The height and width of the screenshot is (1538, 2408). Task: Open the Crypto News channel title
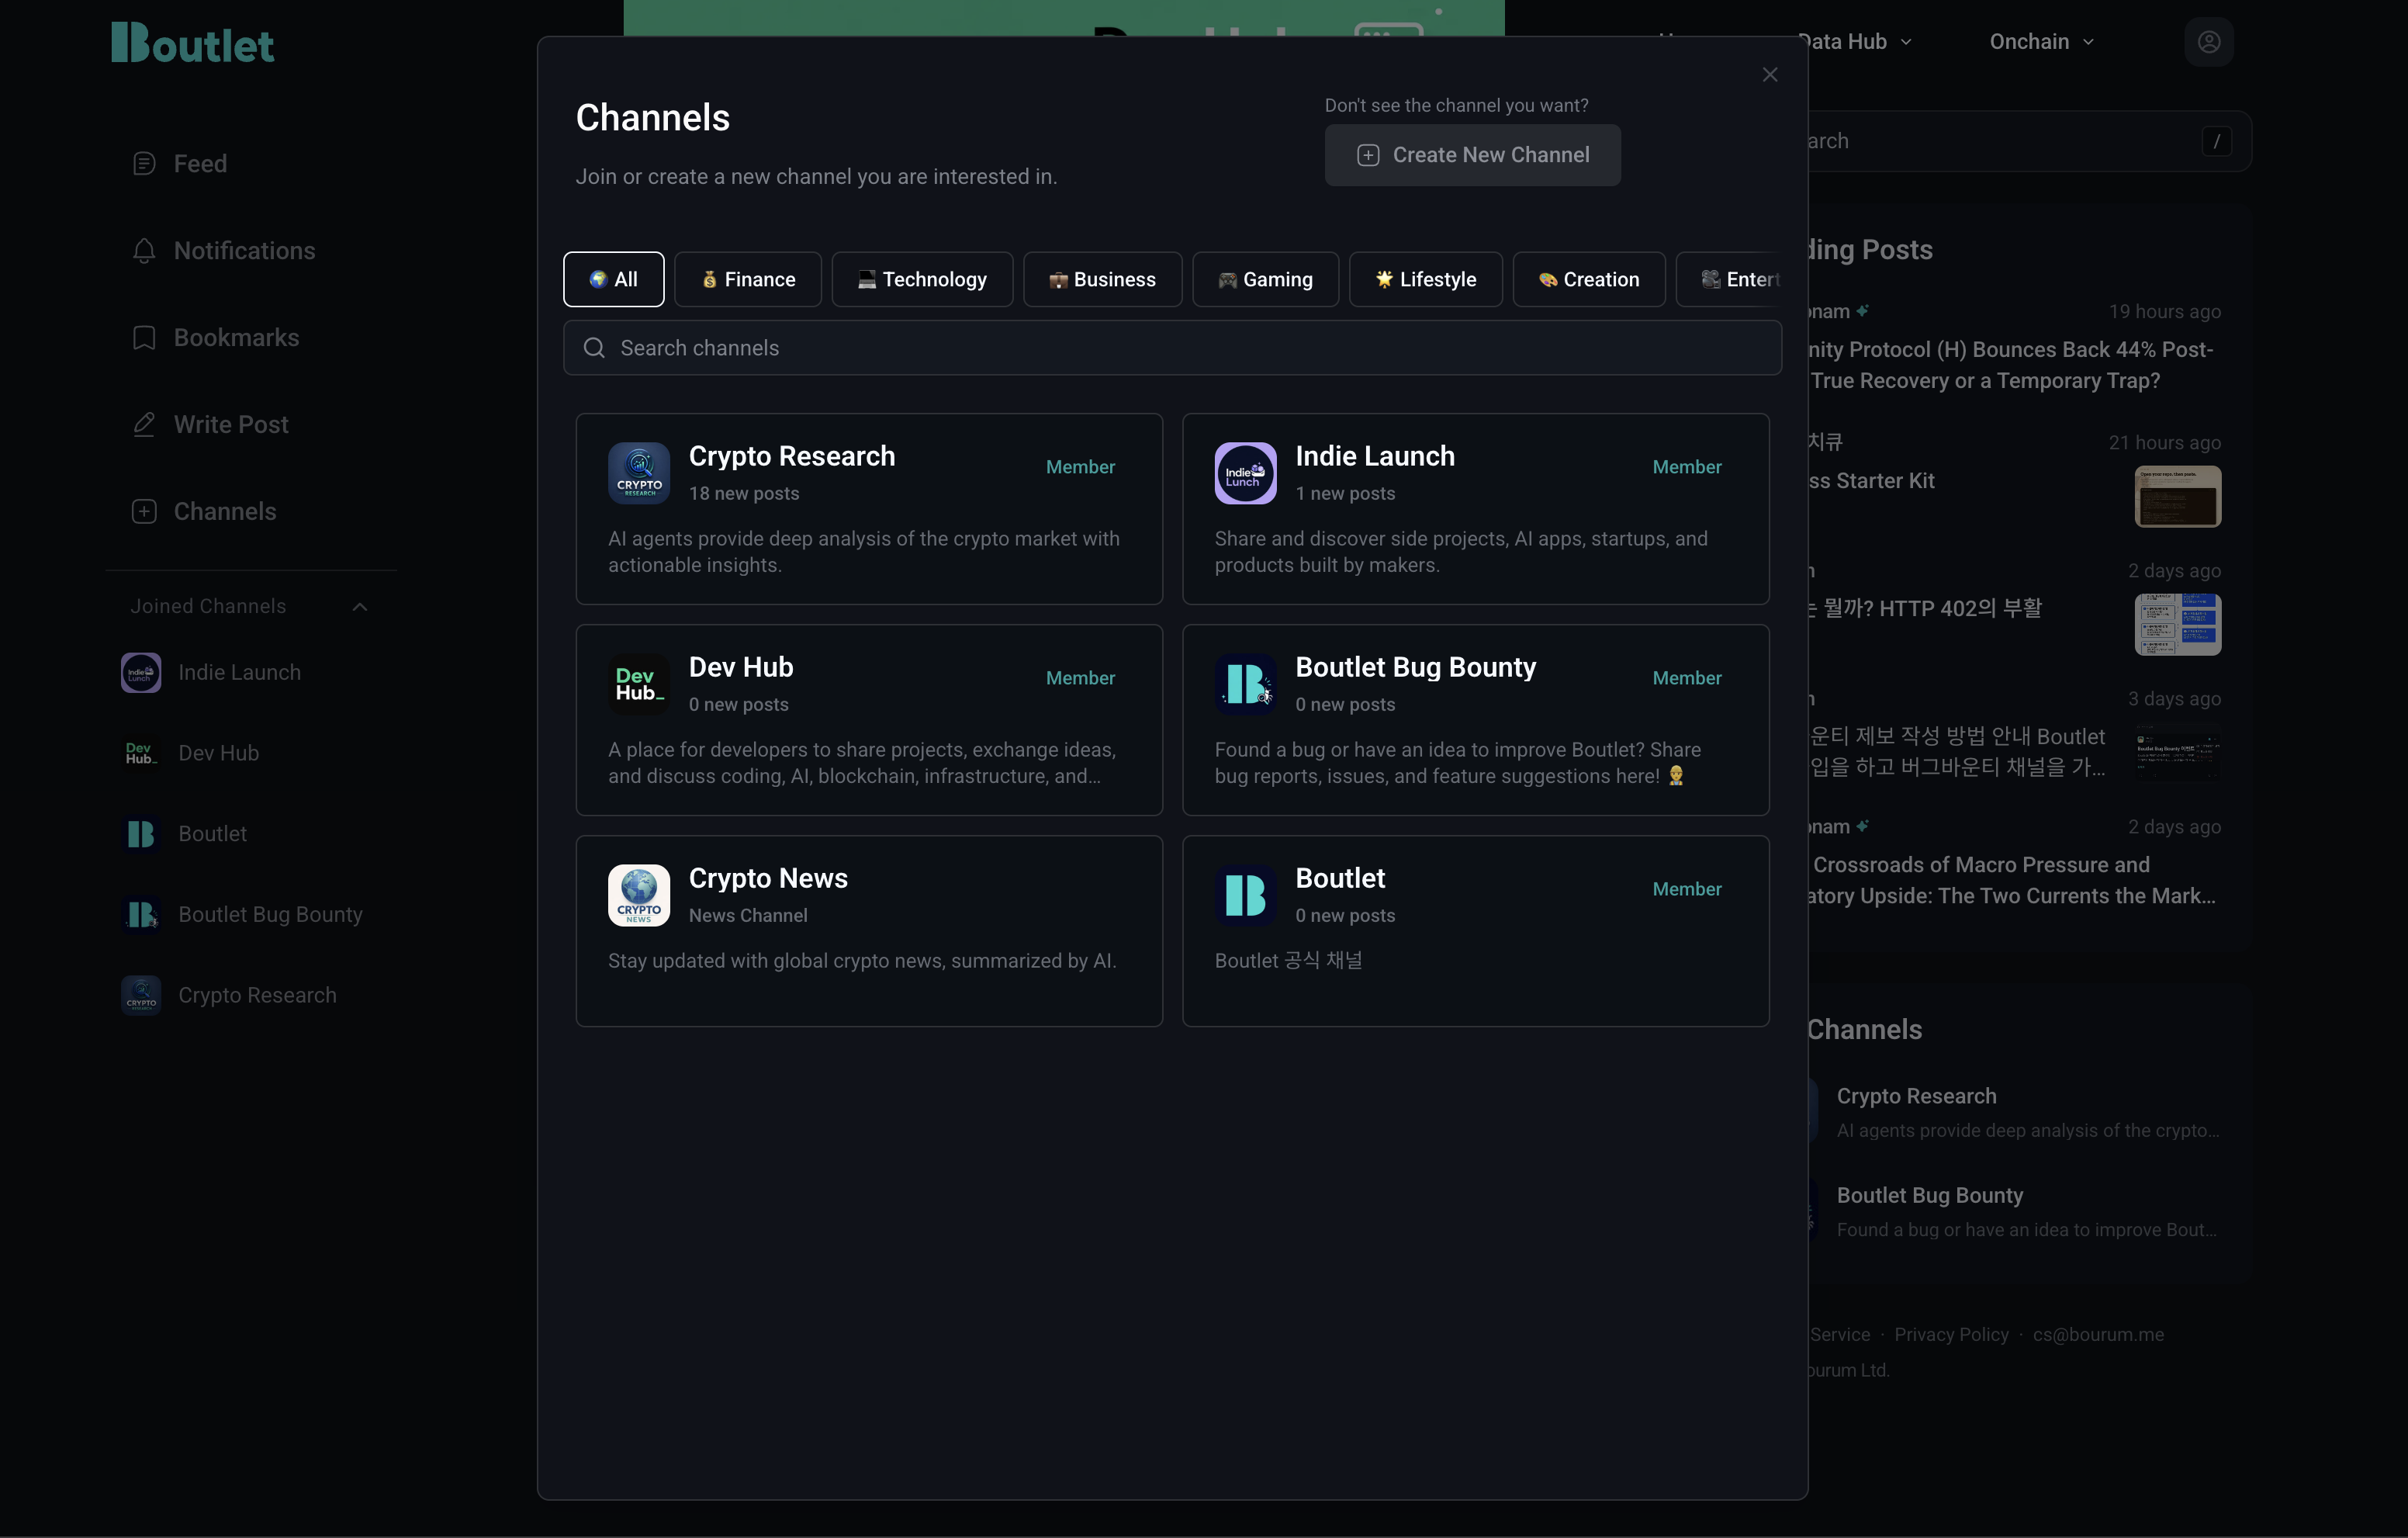click(x=768, y=879)
